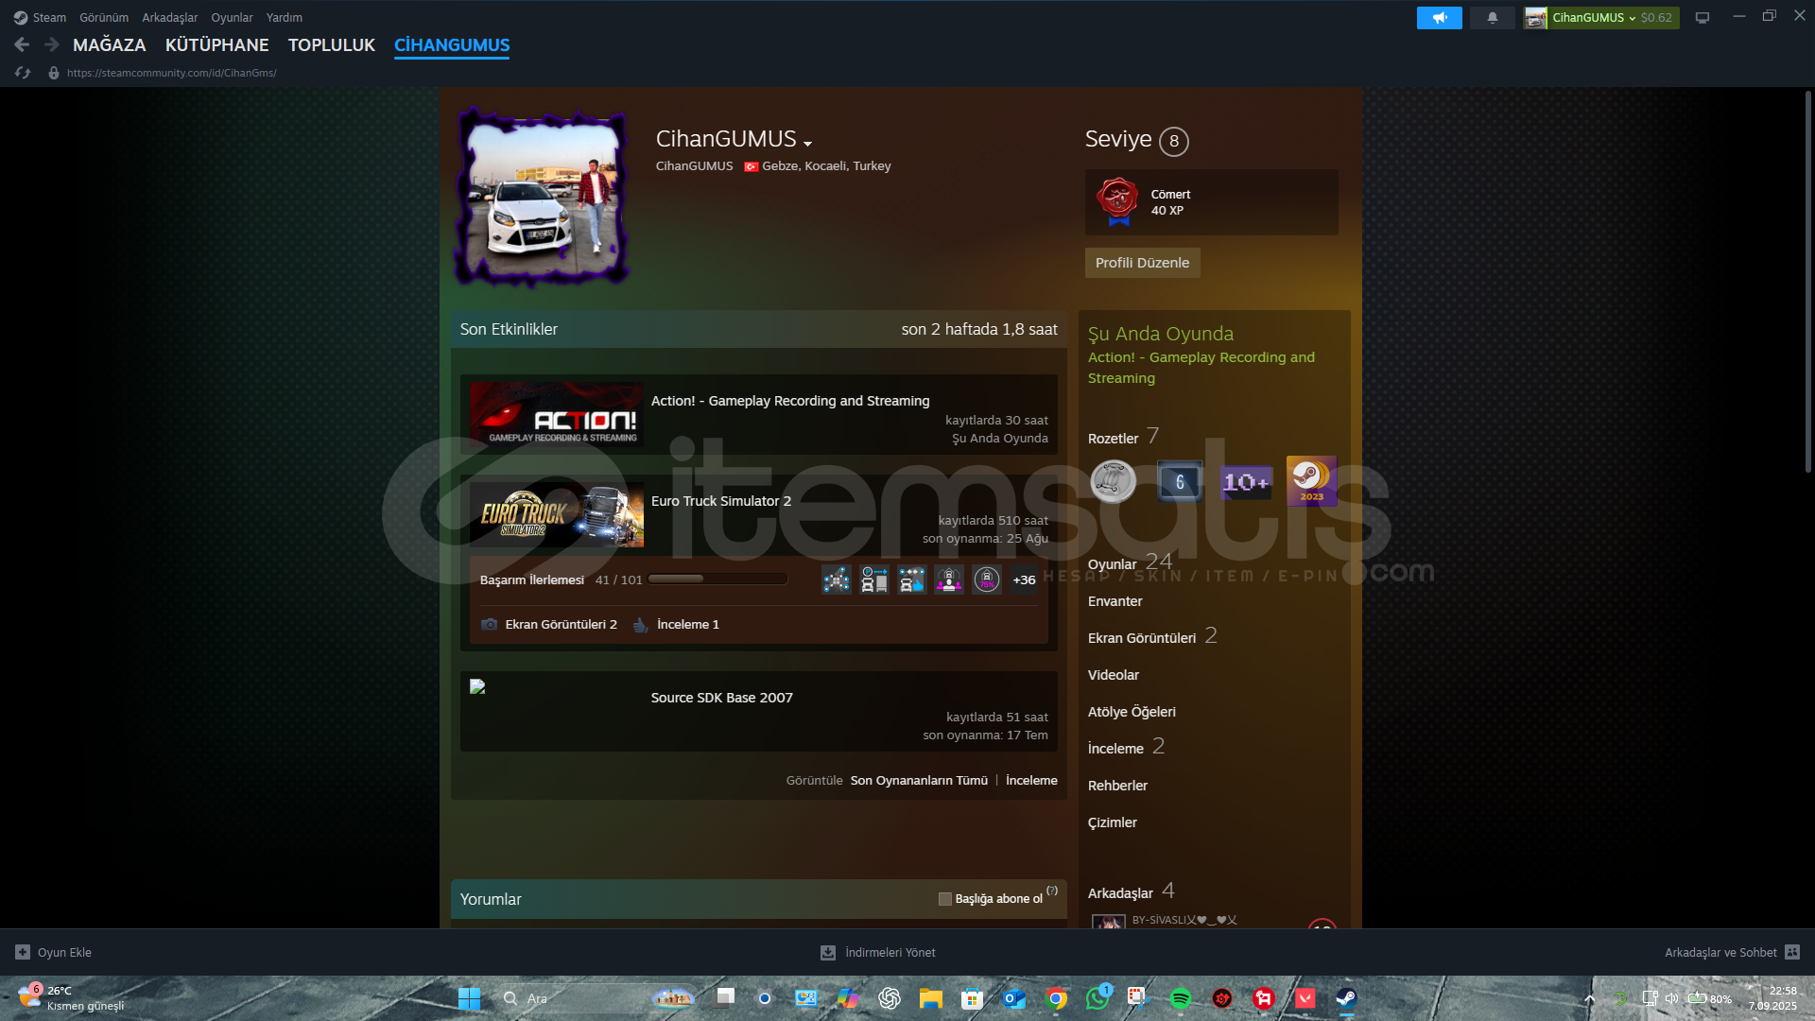Open the Rehberler link
Screen dimensions: 1815x1021
[x=1117, y=786]
